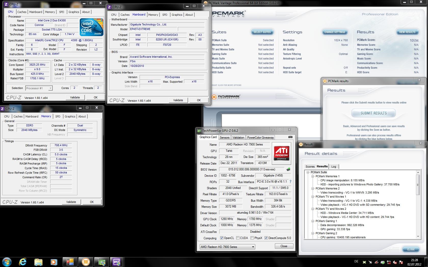Toggle the CUDA checkbox
Screen dimensions: 428x267
tap(238, 238)
